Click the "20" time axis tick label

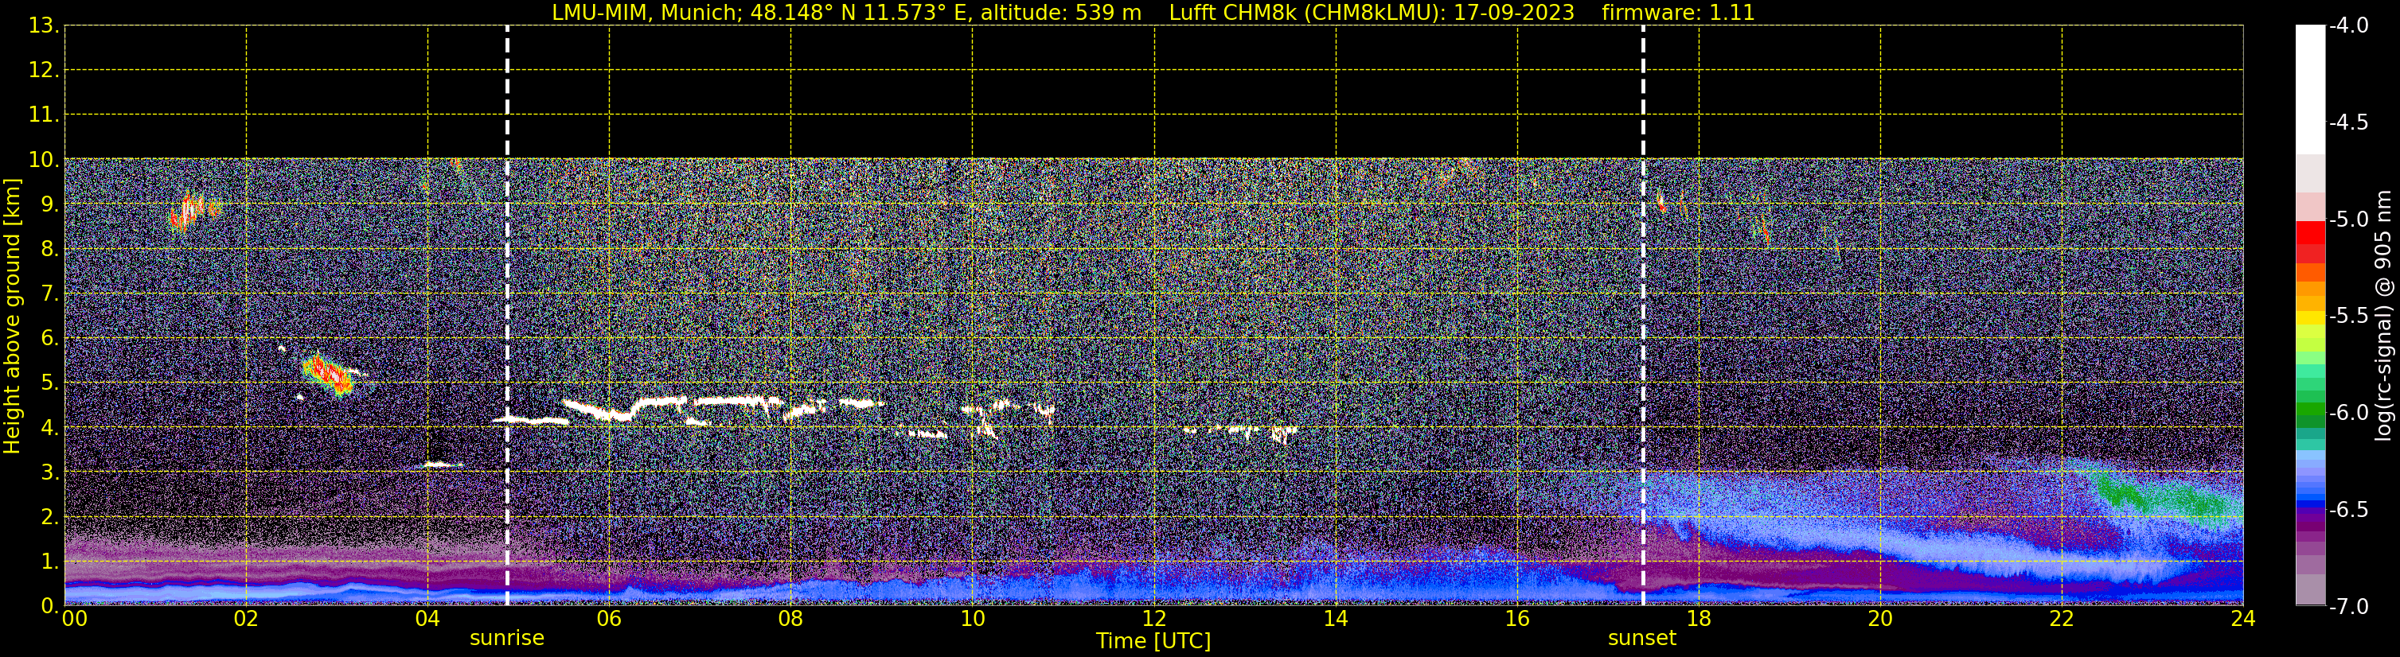tap(1880, 619)
